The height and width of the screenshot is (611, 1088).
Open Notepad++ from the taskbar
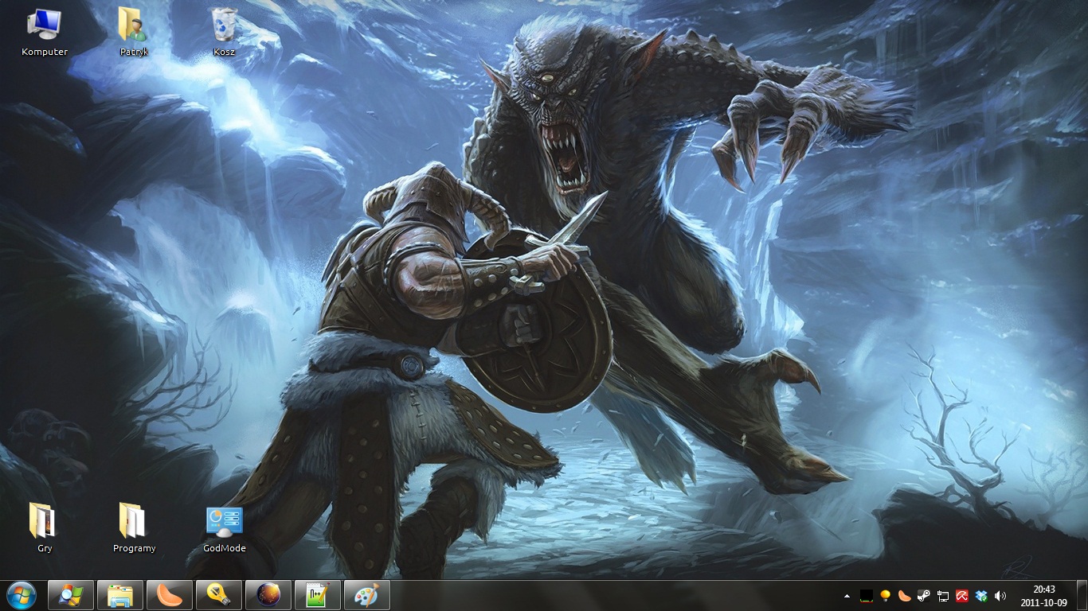317,595
